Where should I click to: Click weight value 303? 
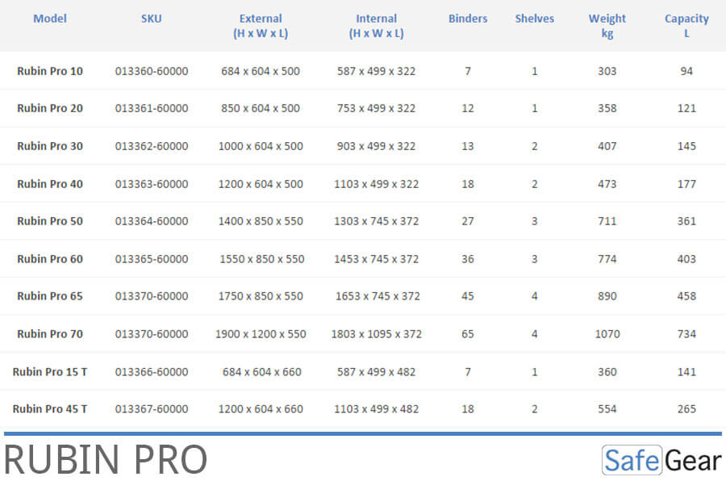point(607,71)
